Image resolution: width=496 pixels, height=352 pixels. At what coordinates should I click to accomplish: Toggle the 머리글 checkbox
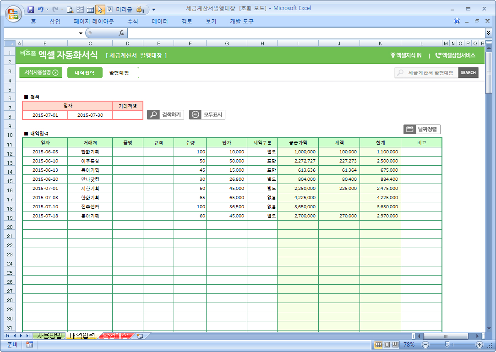[109, 9]
